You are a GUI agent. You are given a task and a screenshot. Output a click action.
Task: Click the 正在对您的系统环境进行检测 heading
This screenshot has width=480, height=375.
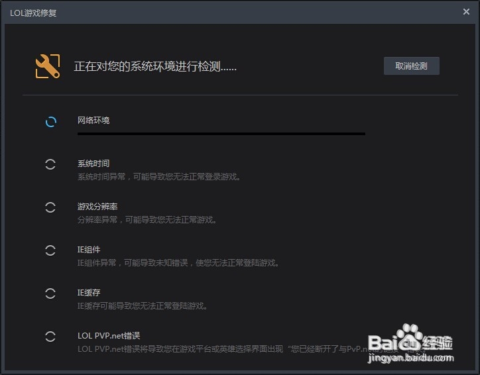tap(155, 66)
